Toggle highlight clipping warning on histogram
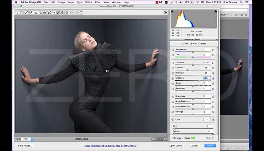The height and width of the screenshot is (151, 264). [216, 11]
